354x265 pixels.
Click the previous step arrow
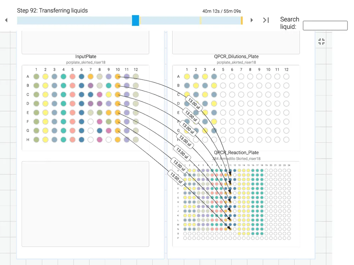[6, 20]
